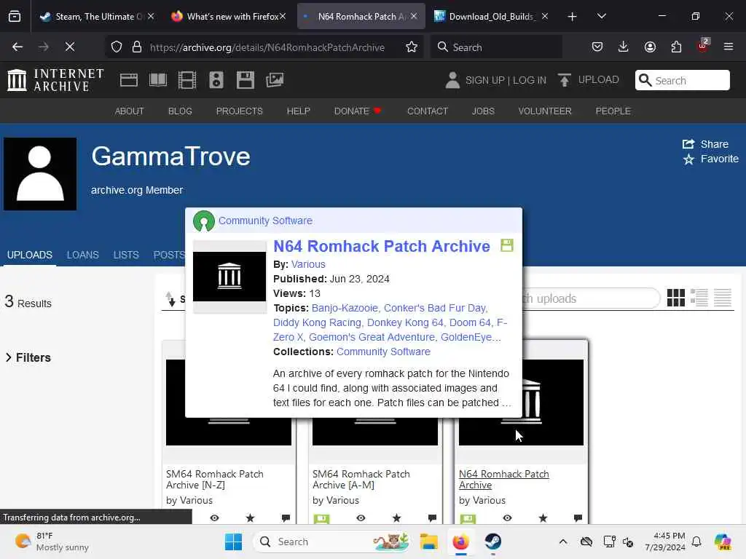Open the ABOUT menu link

click(130, 111)
